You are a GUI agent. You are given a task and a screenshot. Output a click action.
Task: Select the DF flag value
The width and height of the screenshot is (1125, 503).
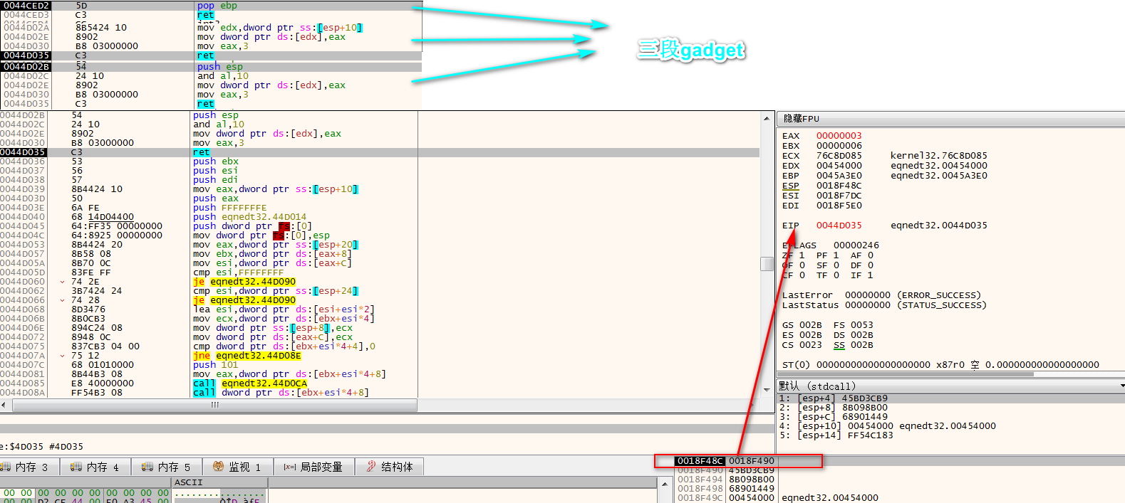pyautogui.click(x=870, y=265)
